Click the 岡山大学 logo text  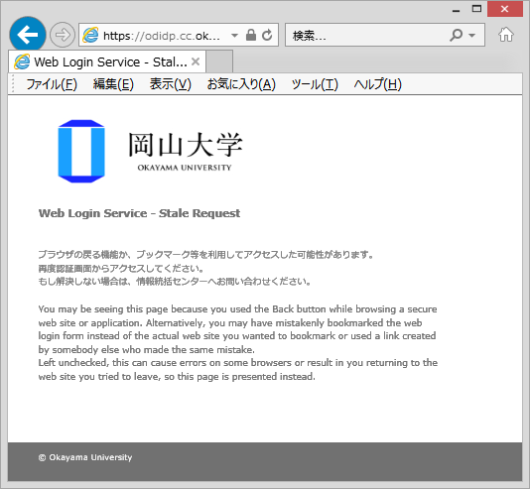click(186, 145)
